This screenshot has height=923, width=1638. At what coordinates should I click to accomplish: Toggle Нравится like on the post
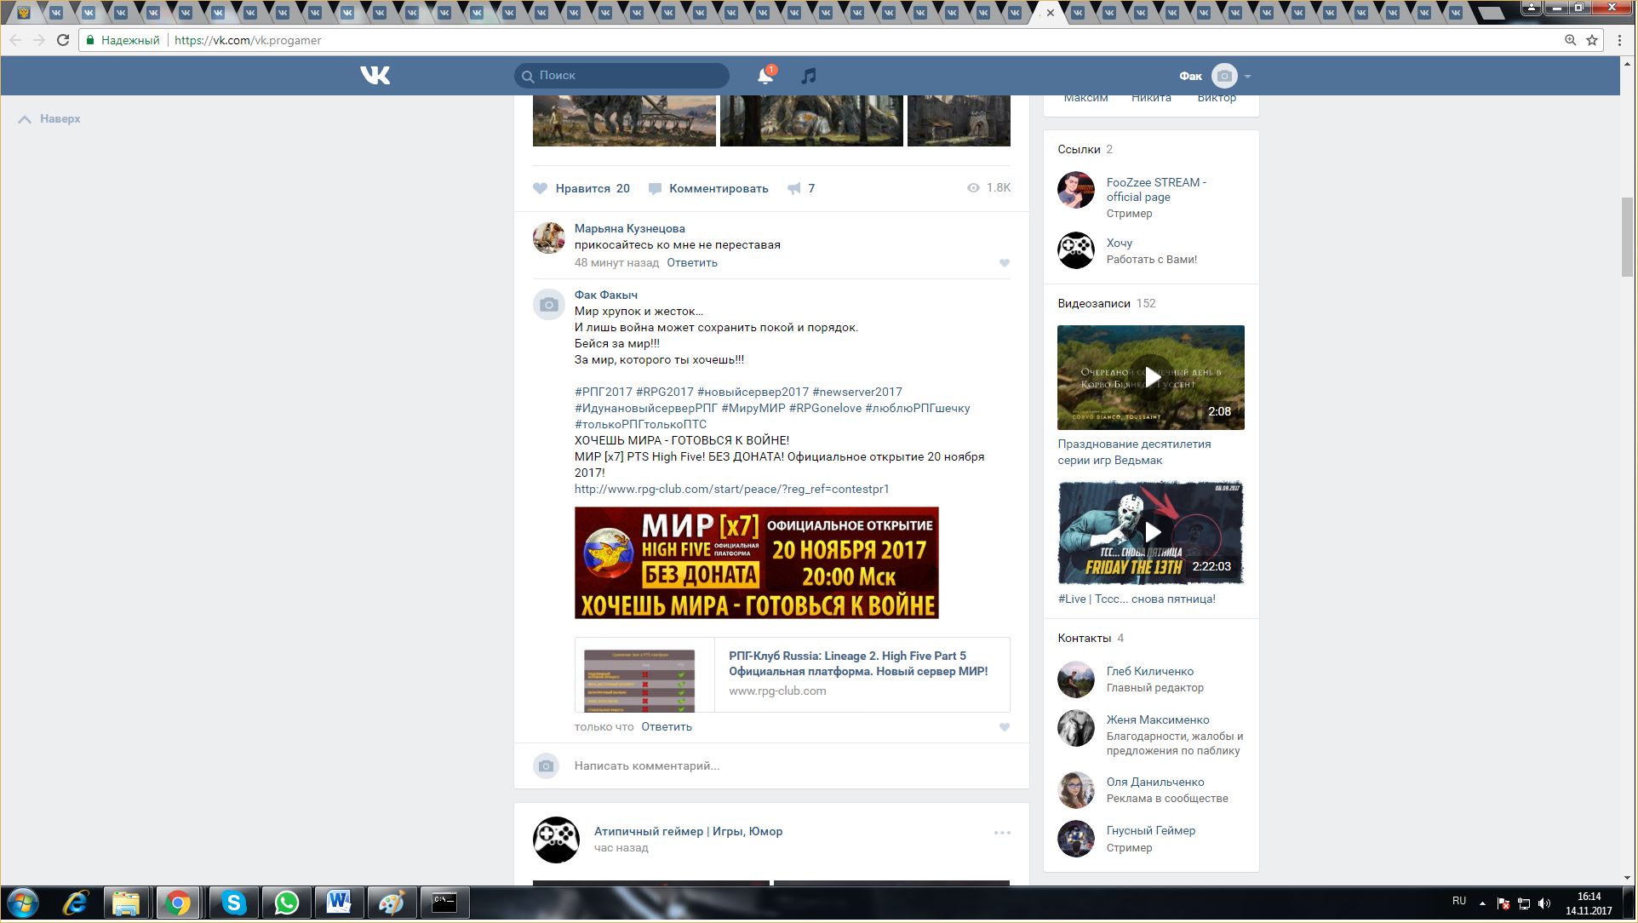coord(581,188)
